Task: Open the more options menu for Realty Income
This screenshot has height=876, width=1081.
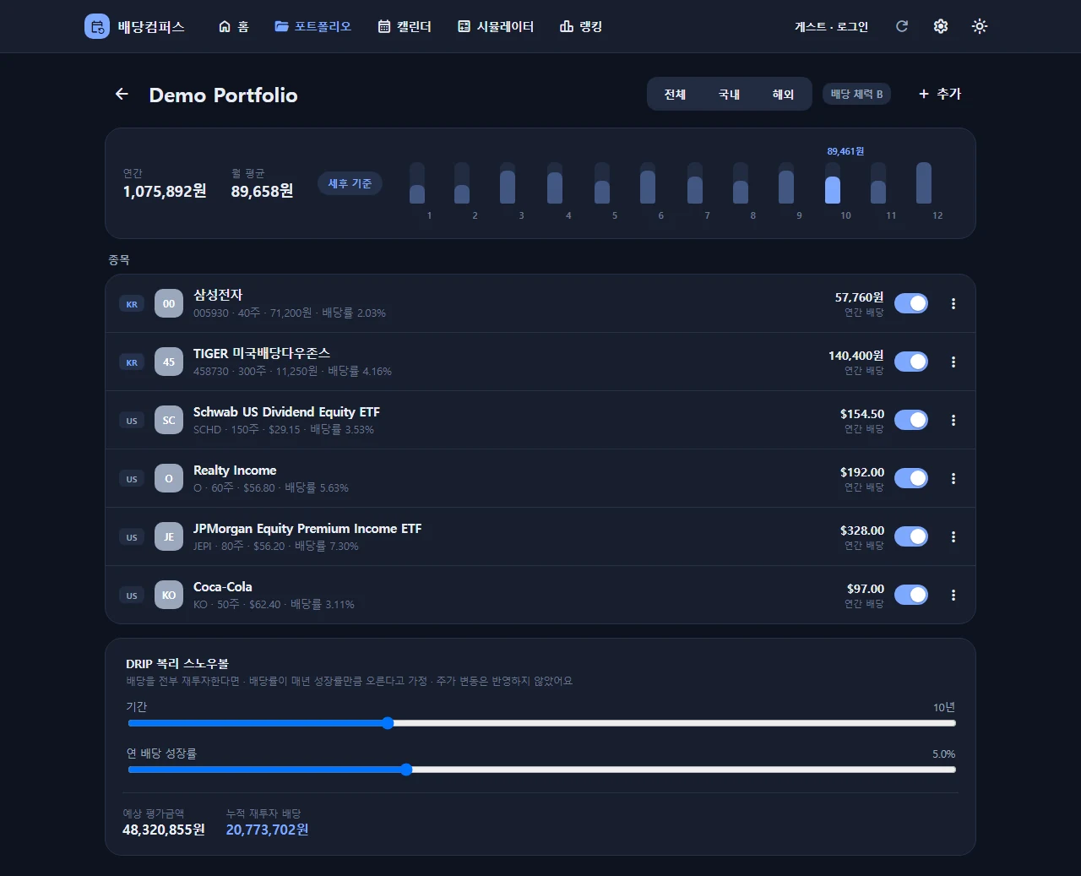Action: click(953, 478)
